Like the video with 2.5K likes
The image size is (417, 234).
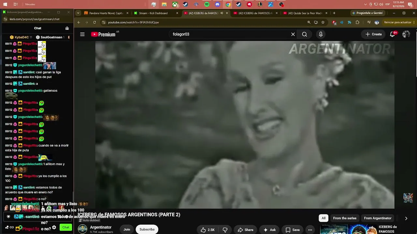point(208,230)
